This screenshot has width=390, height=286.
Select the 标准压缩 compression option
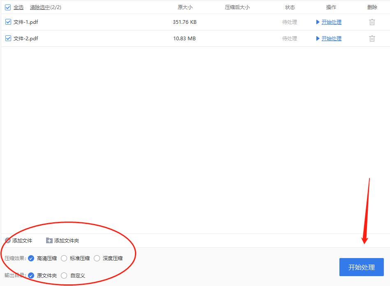(64, 258)
